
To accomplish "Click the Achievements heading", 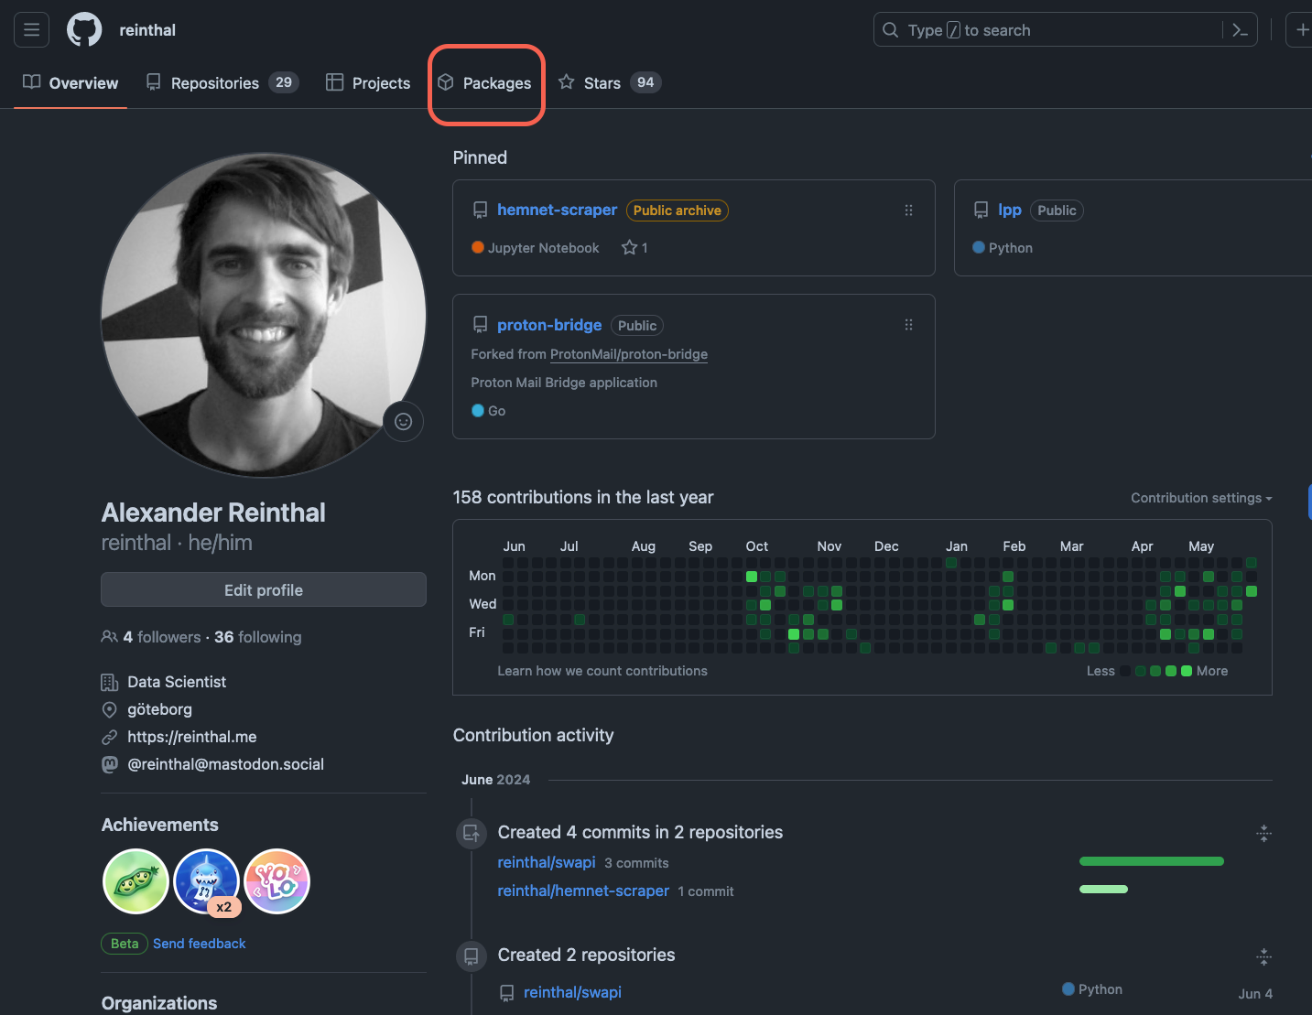I will click(x=160, y=825).
